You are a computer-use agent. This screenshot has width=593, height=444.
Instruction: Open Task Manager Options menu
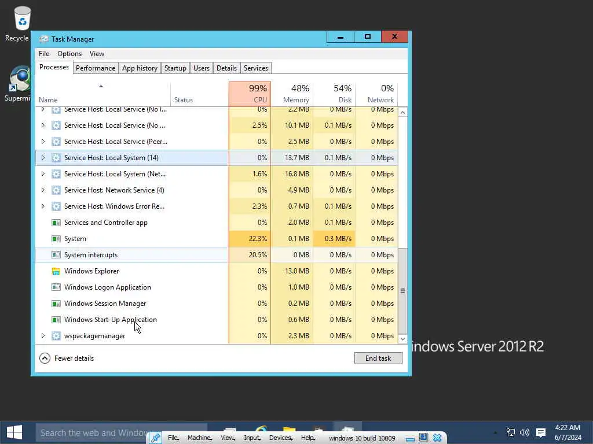[69, 54]
